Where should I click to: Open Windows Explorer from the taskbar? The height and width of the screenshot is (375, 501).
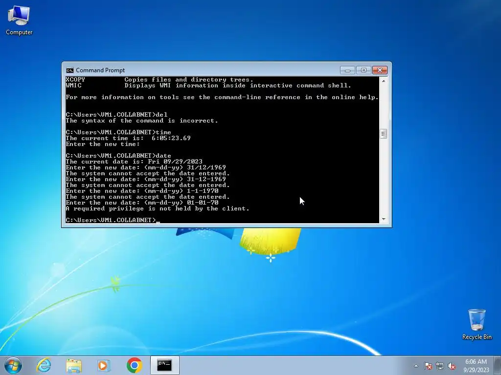pos(74,365)
